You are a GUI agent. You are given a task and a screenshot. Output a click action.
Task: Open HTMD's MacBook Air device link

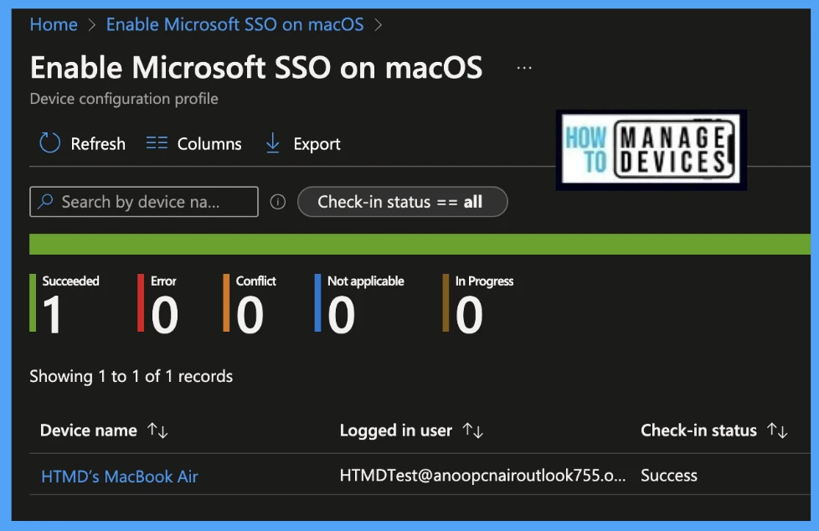(120, 476)
